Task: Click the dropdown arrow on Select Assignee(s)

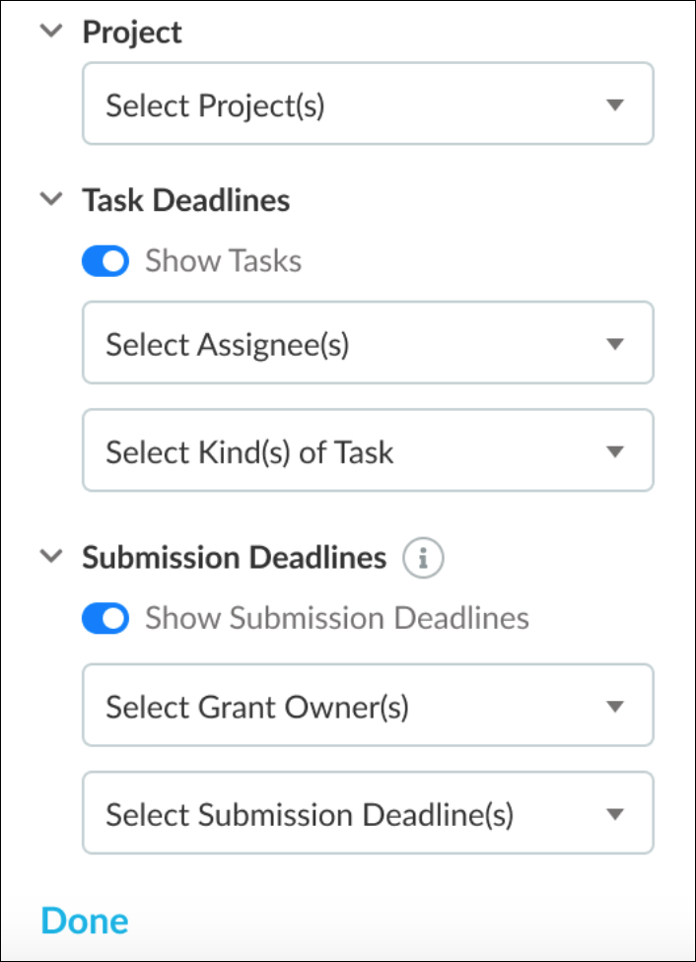Action: pos(614,343)
